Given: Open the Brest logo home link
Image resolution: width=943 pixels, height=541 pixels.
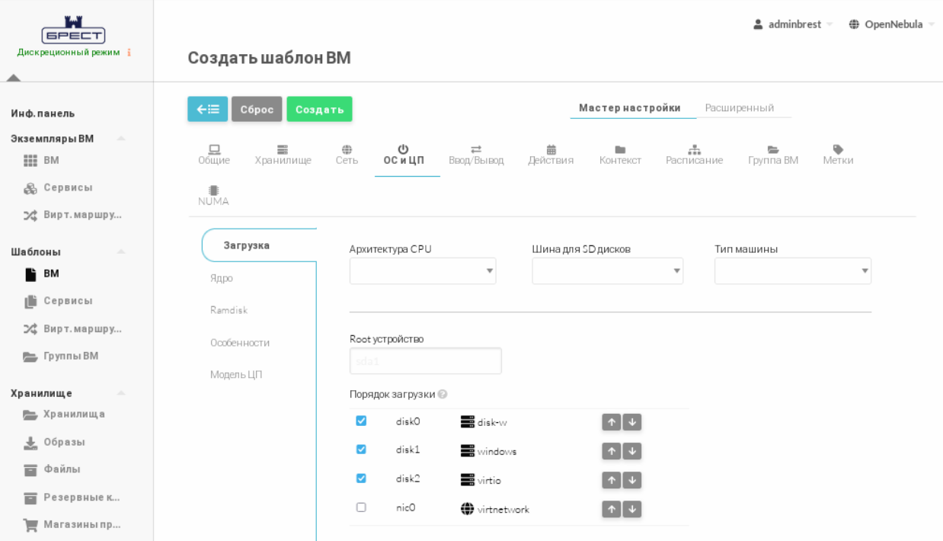Looking at the screenshot, I should 73,30.
